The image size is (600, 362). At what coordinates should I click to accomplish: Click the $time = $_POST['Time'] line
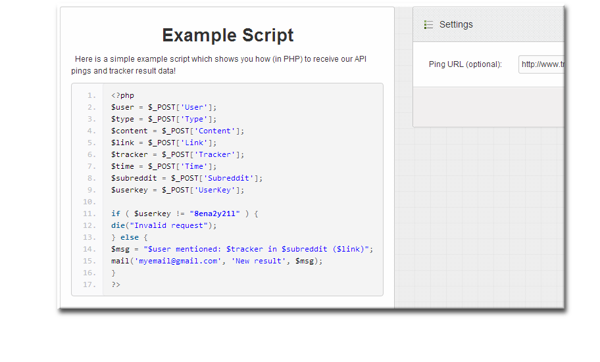163,166
